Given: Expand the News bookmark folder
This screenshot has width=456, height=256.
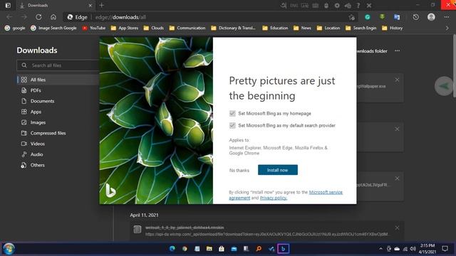Looking at the screenshot, I should (302, 28).
